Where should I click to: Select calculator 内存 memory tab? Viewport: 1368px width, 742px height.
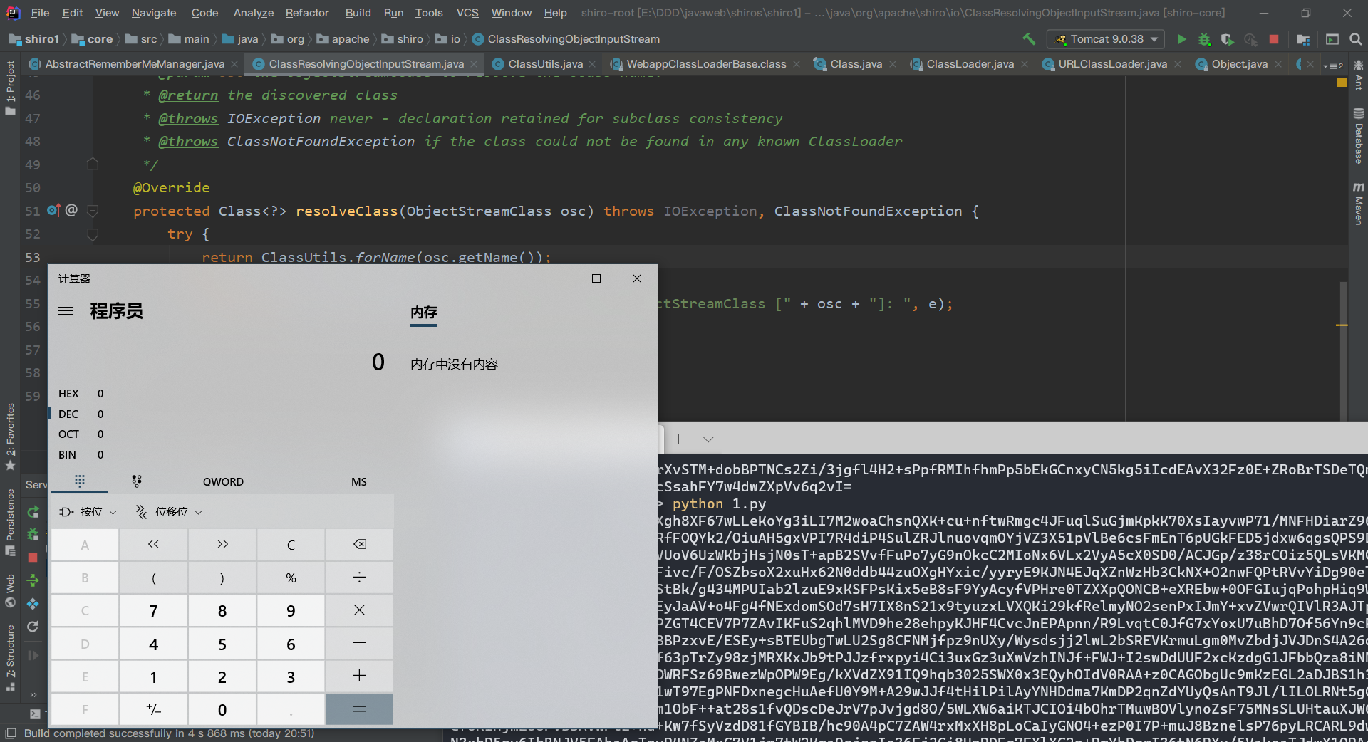pos(424,313)
